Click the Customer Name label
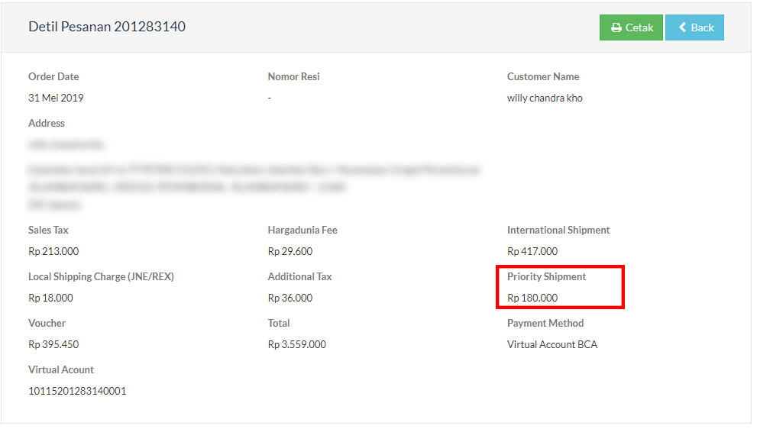The height and width of the screenshot is (429, 757). pyautogui.click(x=543, y=77)
